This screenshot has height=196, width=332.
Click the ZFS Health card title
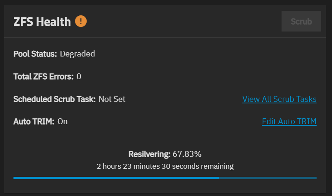coord(42,22)
